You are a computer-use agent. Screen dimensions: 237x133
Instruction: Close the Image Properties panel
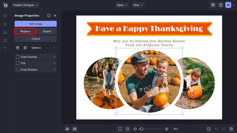55,16
